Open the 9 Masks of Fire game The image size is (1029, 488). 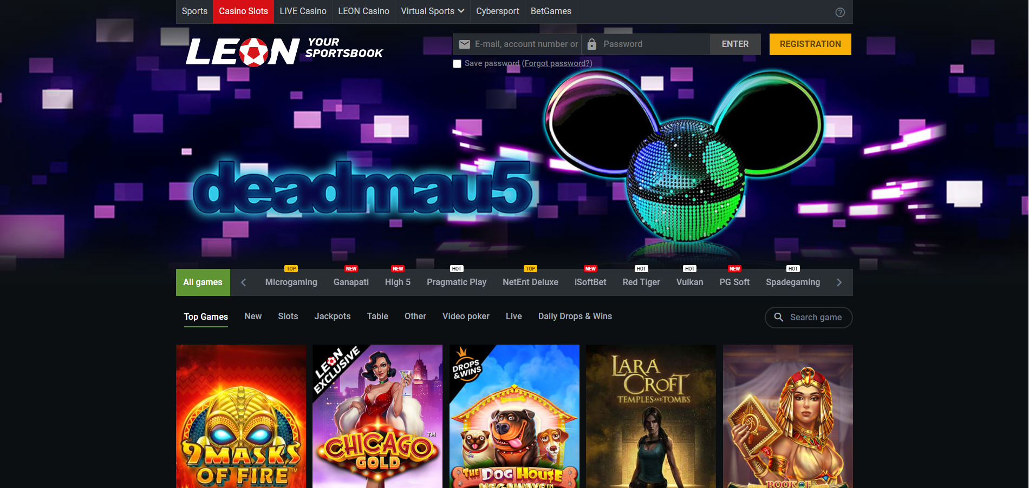point(241,417)
